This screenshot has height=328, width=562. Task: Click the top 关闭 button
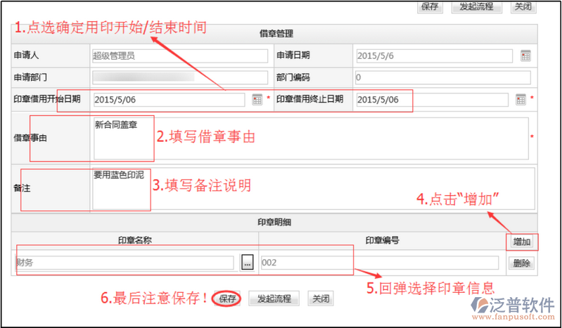[x=522, y=6]
